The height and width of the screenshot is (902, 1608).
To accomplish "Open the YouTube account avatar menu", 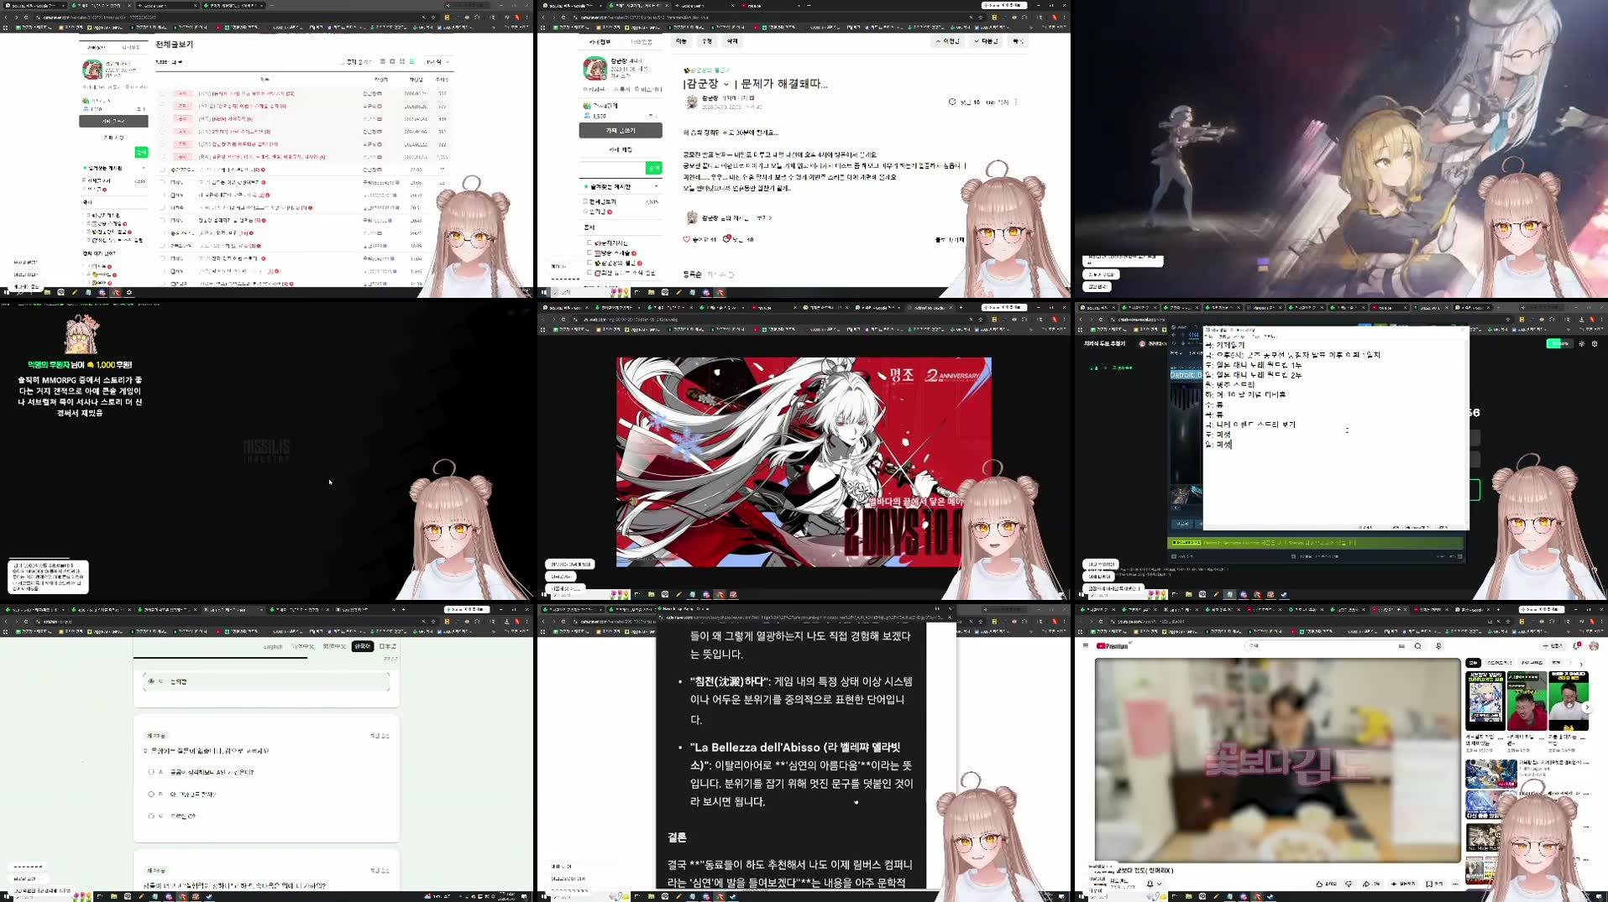I will [x=1594, y=646].
